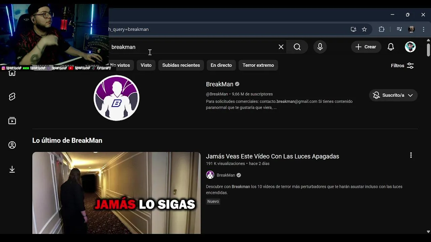Click the magnifier search button
The image size is (431, 242).
pyautogui.click(x=297, y=47)
